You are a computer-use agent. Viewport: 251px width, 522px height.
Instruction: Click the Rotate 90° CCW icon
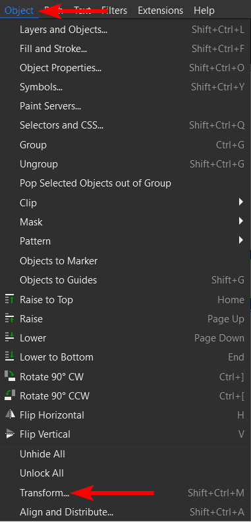(x=9, y=395)
